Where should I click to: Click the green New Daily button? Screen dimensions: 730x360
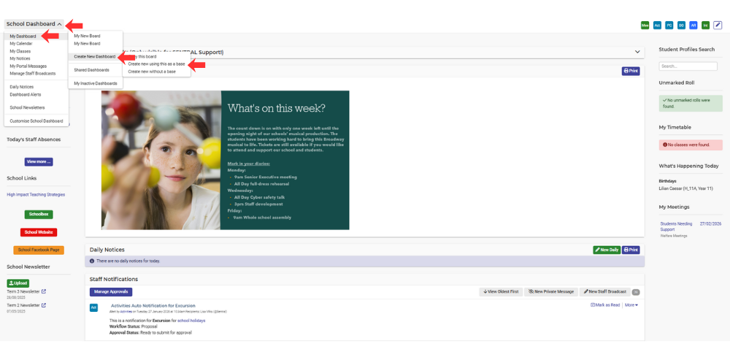[x=606, y=250]
